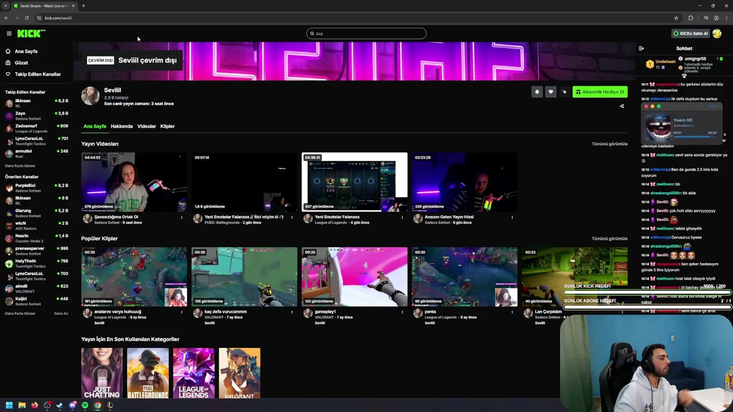Open Zedxsmurf channel in sidebar

coord(36,129)
